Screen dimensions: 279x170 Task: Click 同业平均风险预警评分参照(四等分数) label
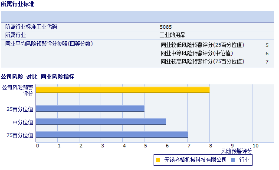tap(49, 44)
